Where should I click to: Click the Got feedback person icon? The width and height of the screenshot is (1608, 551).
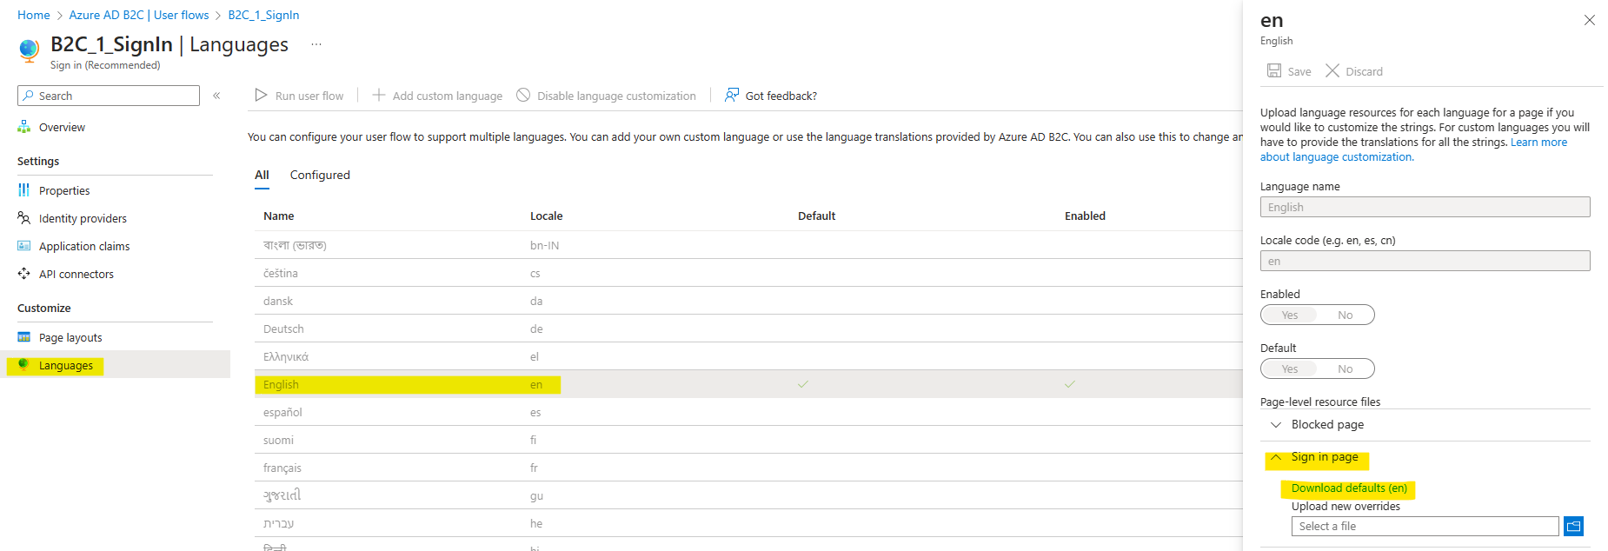[732, 95]
